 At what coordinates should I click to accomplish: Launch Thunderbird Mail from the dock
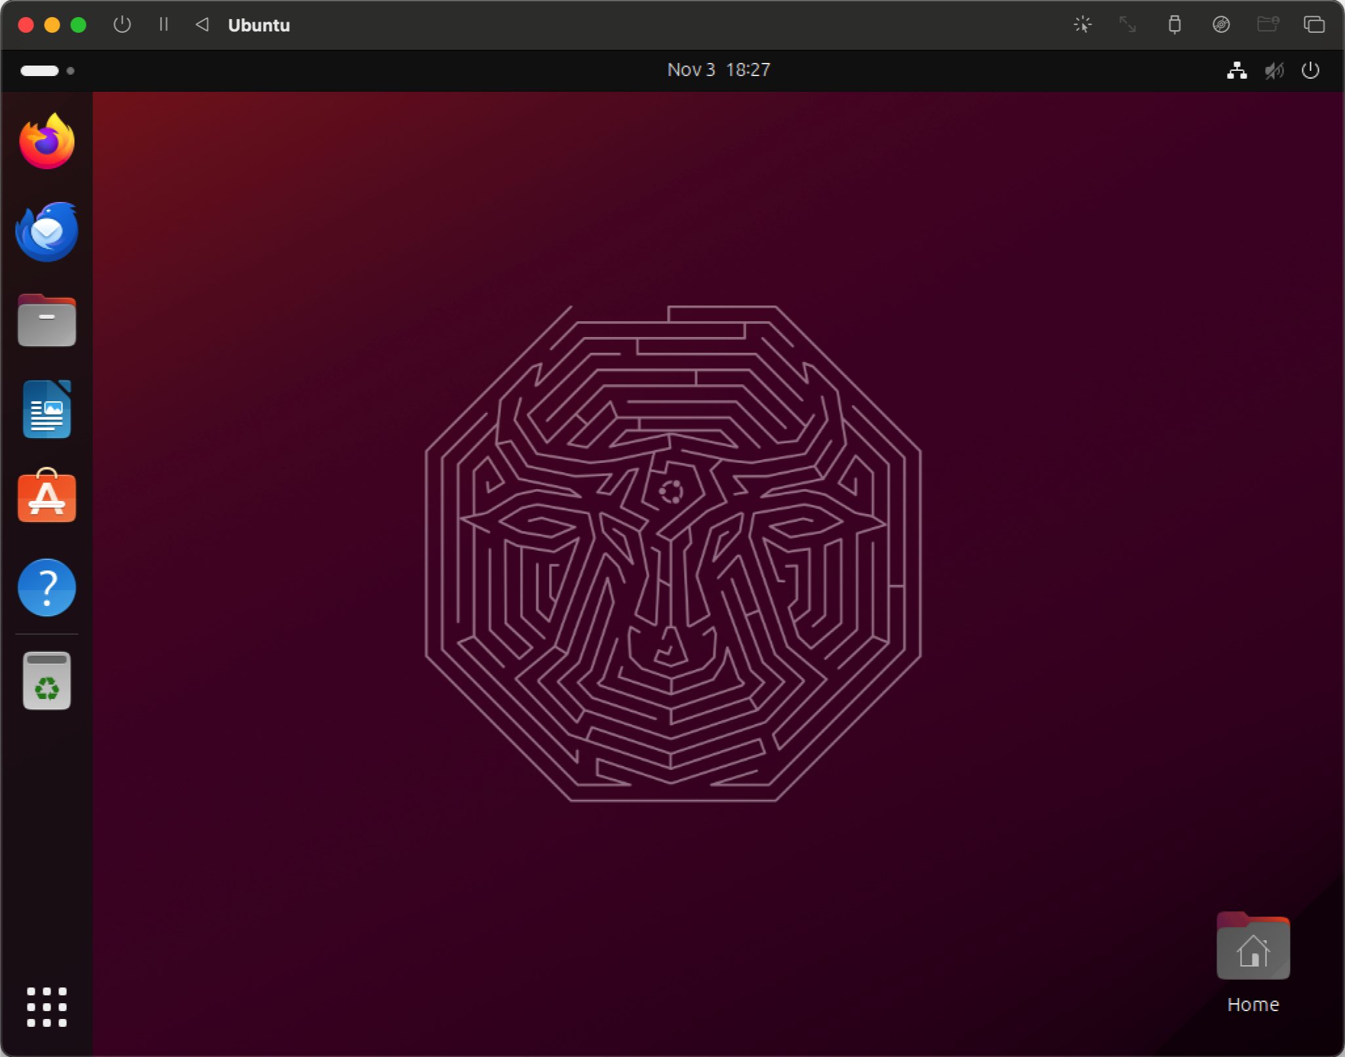tap(47, 231)
